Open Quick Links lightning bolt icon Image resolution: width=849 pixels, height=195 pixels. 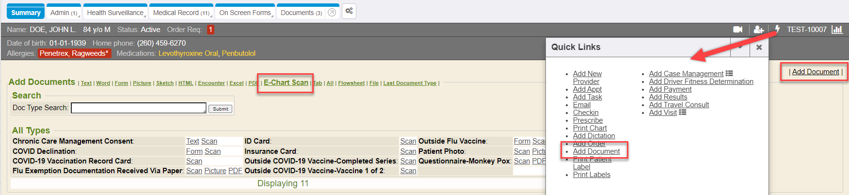(x=777, y=30)
